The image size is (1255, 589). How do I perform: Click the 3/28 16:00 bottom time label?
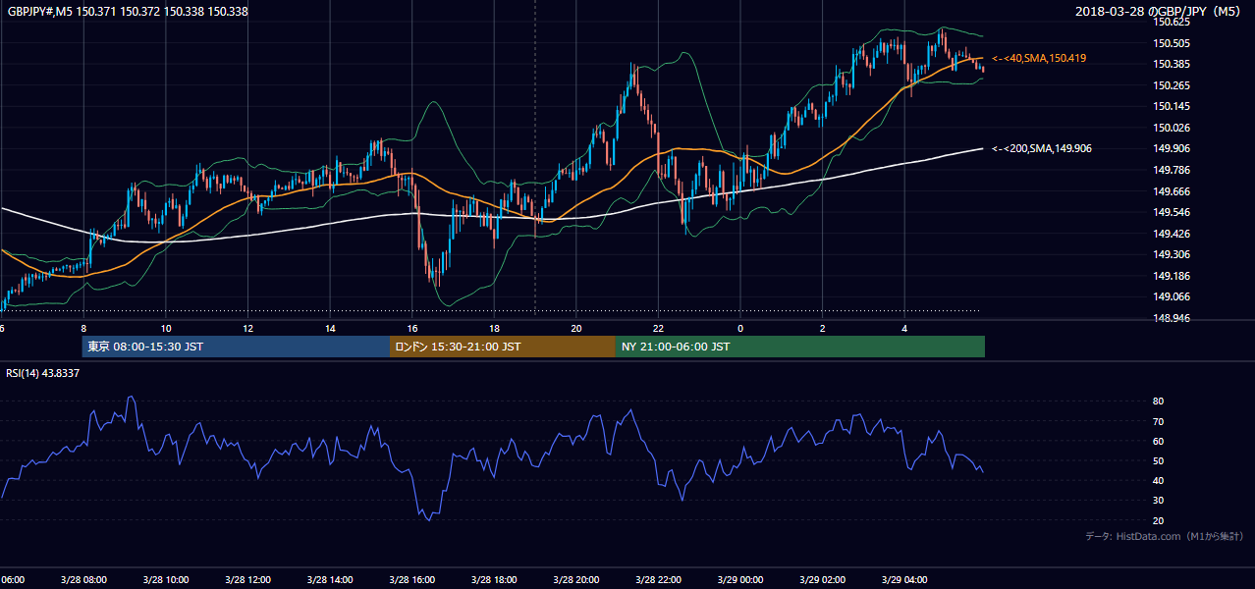tap(411, 580)
